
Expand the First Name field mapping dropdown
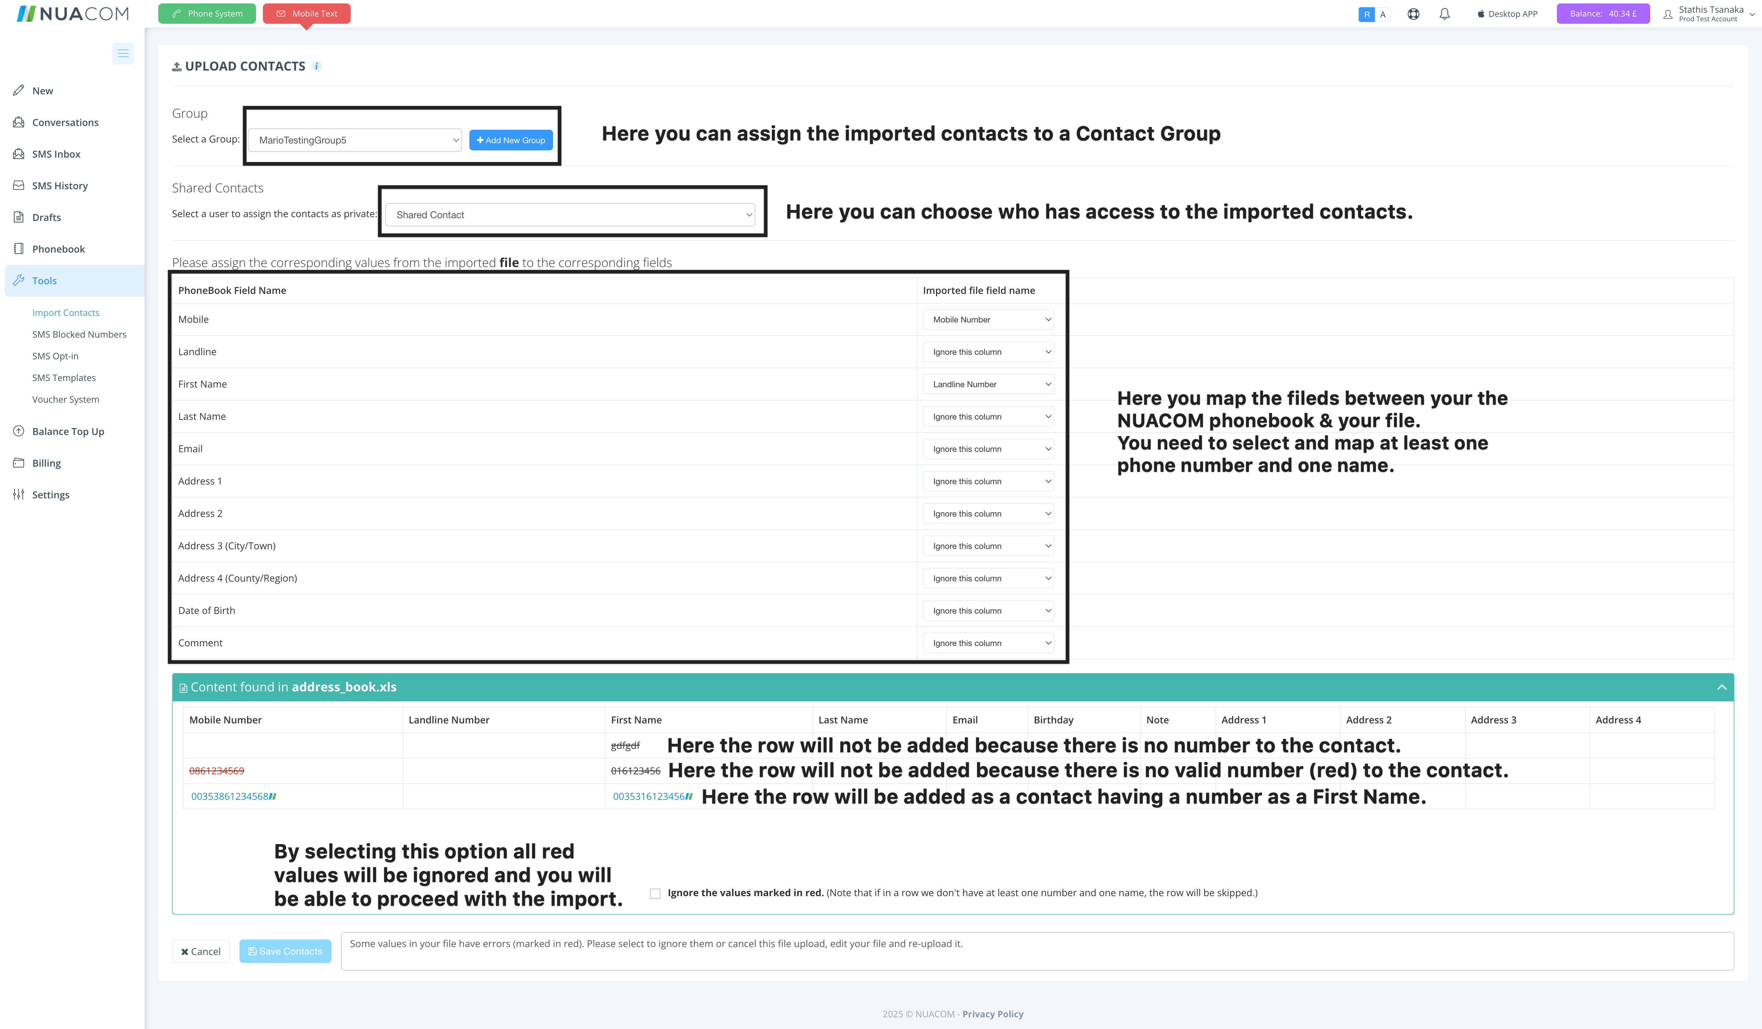[989, 384]
